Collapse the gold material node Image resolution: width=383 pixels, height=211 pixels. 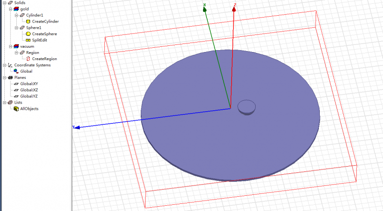pyautogui.click(x=11, y=9)
